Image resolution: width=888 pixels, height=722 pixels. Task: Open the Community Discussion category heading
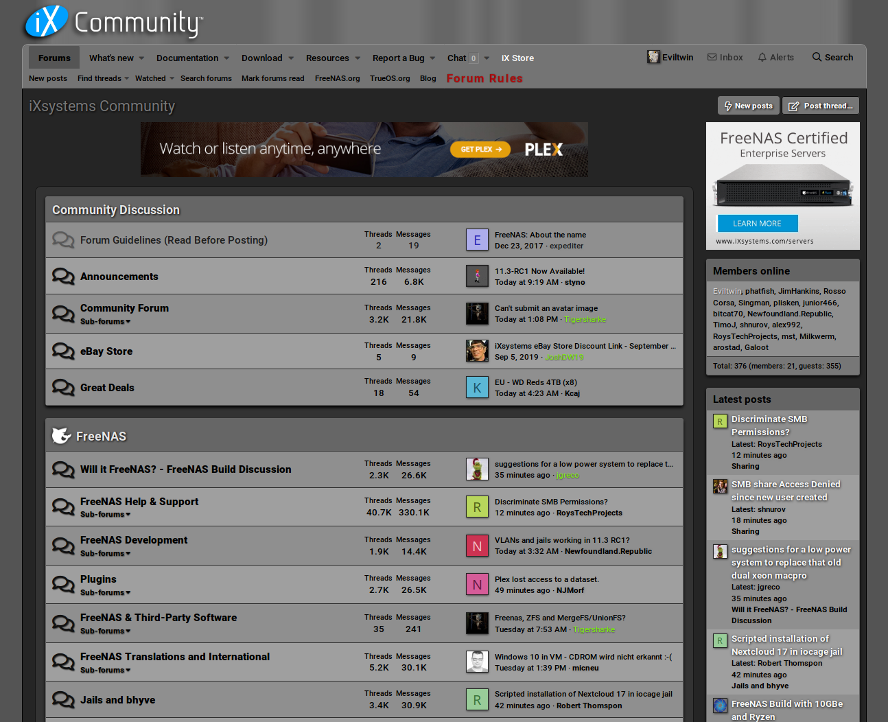tap(116, 210)
